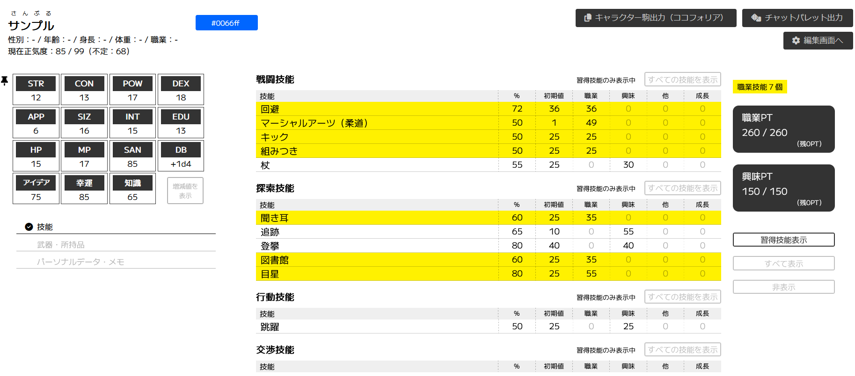Click the copy icon on キャラクター駒出力
The image size is (855, 376).
point(588,18)
